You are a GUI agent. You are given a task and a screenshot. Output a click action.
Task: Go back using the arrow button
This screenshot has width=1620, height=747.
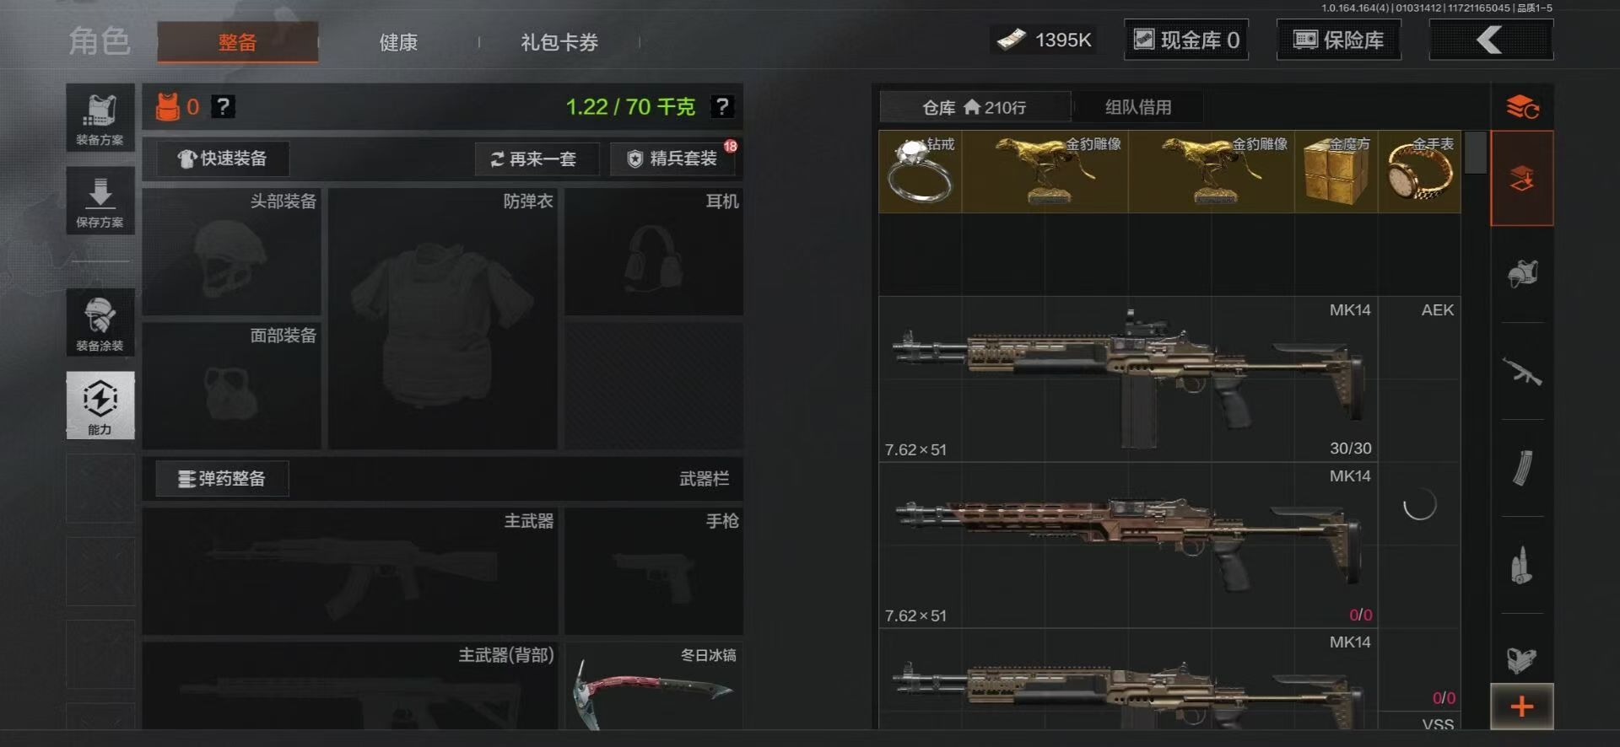[x=1491, y=40]
